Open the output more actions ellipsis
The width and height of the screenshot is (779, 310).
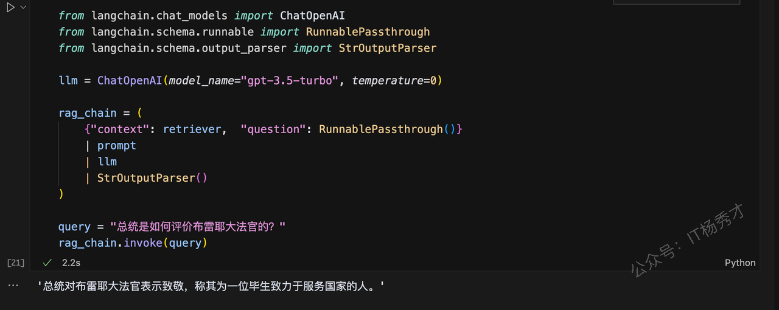pos(14,286)
